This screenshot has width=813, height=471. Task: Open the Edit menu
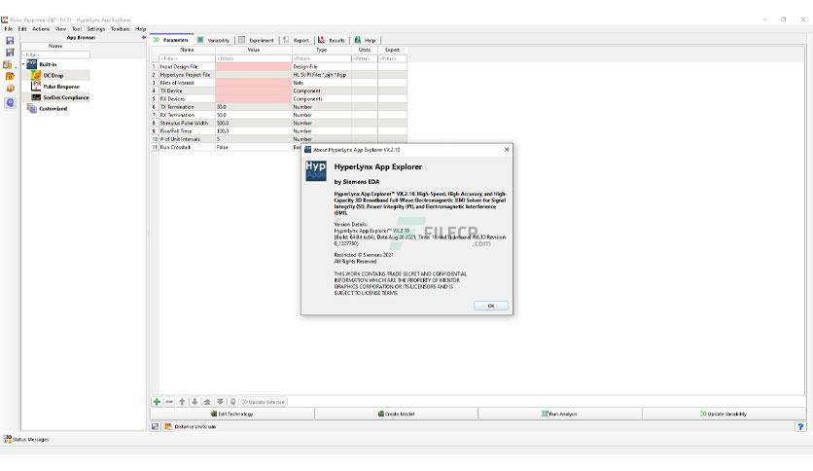22,29
